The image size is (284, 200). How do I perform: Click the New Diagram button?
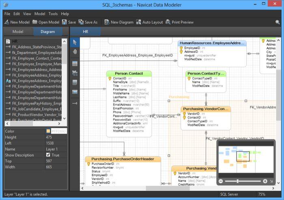click(118, 22)
